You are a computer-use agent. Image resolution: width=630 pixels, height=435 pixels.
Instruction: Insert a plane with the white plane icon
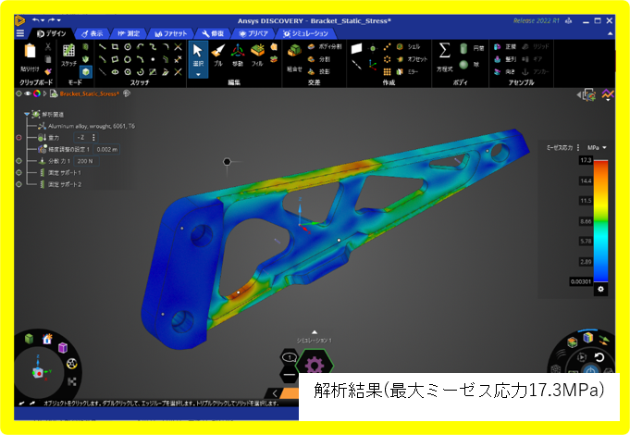356,49
